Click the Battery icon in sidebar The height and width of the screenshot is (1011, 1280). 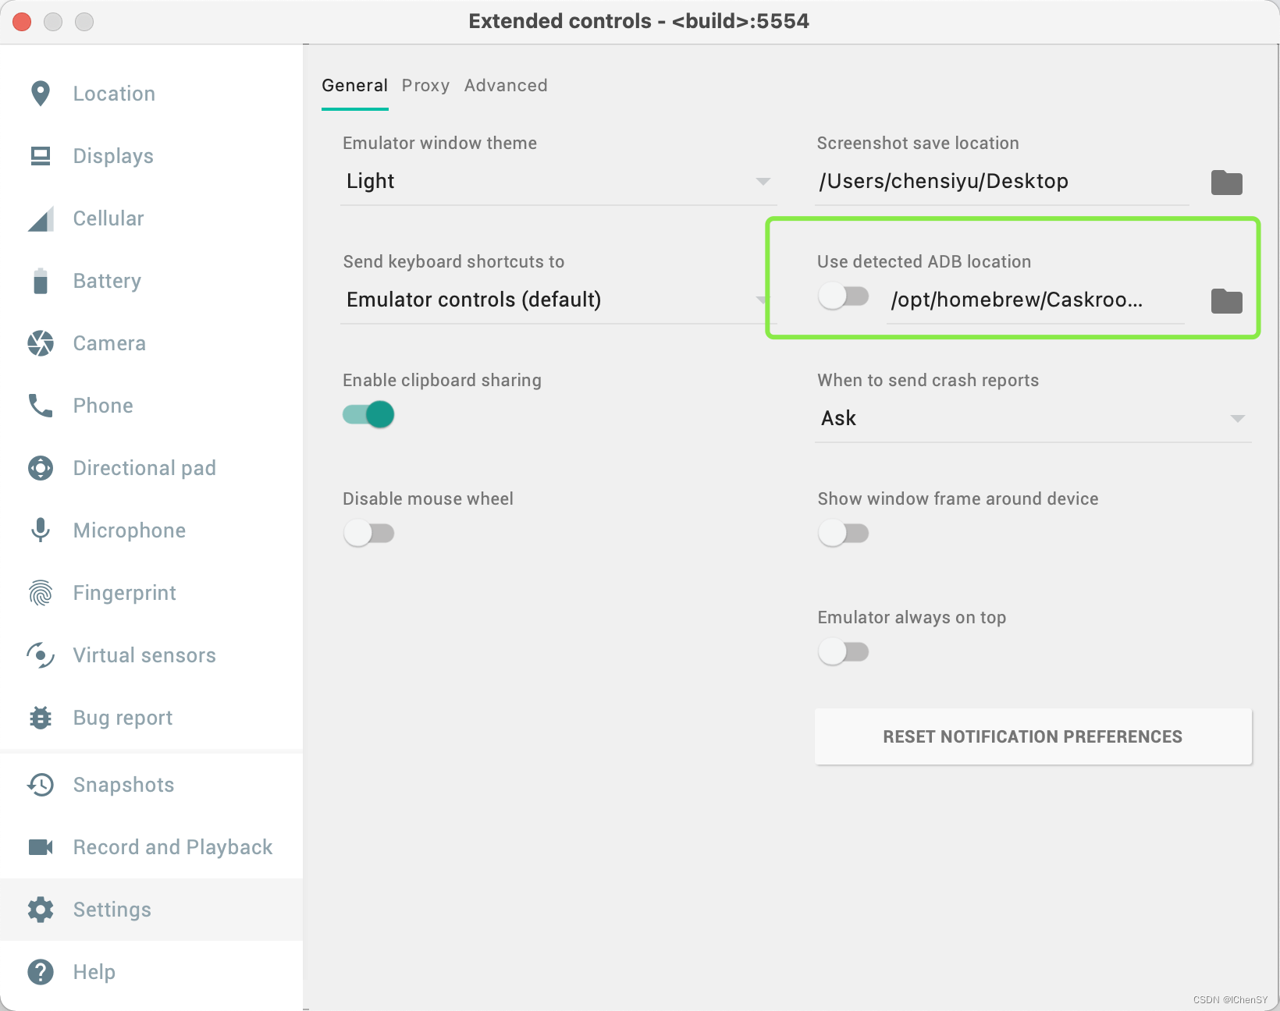pyautogui.click(x=41, y=281)
